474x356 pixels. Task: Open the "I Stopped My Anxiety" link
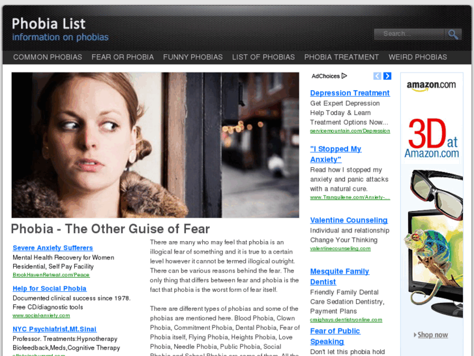click(336, 154)
